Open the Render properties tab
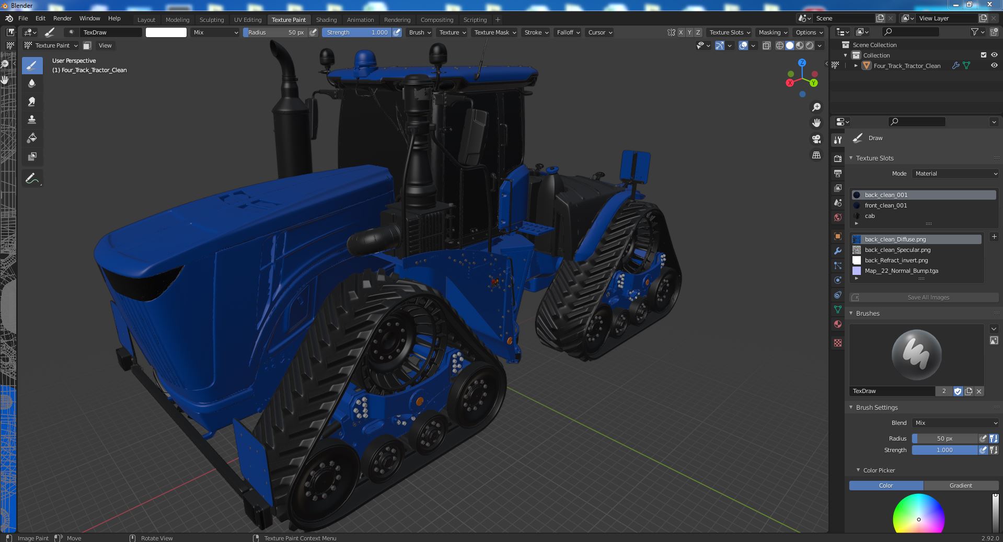Viewport: 1003px width, 542px height. [x=838, y=158]
